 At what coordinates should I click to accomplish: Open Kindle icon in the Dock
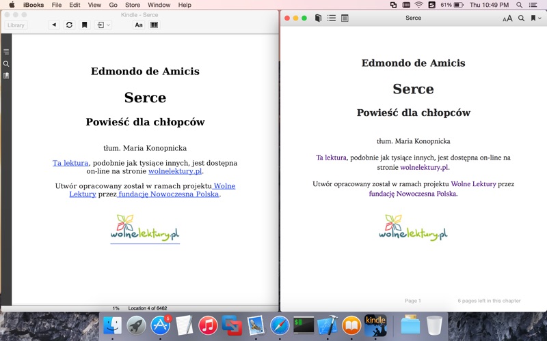[375, 326]
